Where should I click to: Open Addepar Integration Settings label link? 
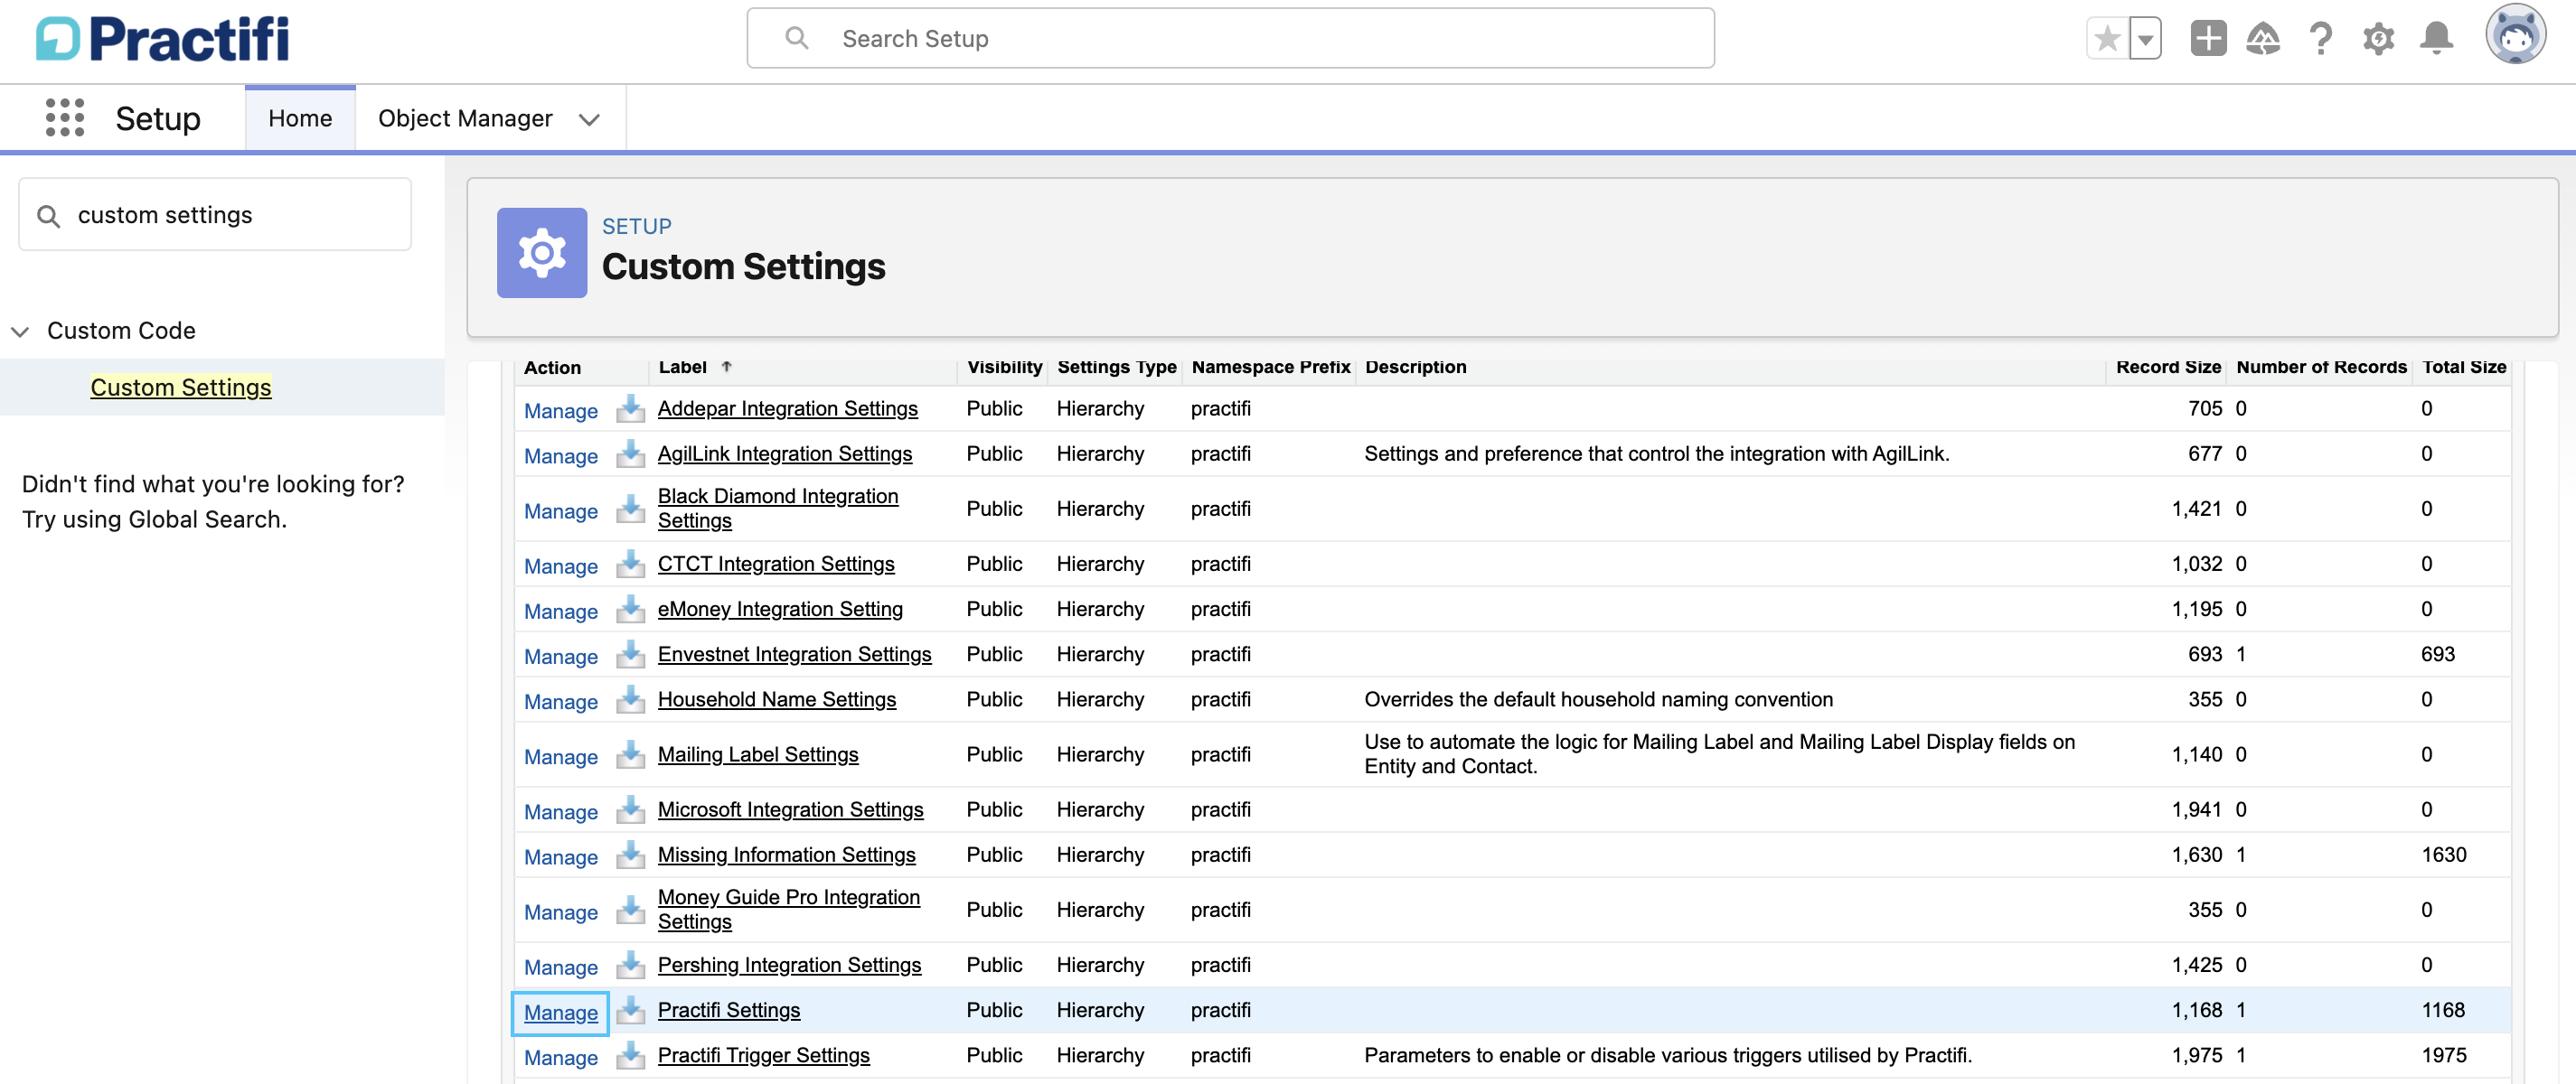(787, 408)
